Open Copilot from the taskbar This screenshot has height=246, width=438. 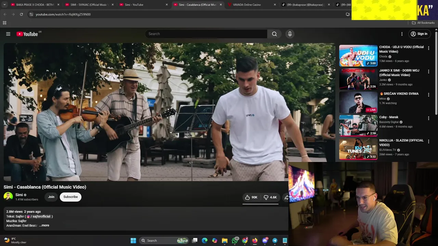(215, 241)
